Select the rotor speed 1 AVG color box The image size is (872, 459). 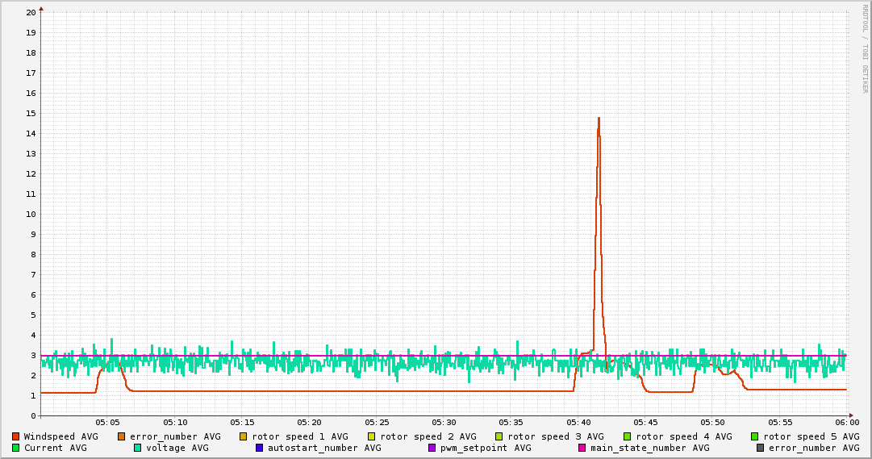coord(244,436)
